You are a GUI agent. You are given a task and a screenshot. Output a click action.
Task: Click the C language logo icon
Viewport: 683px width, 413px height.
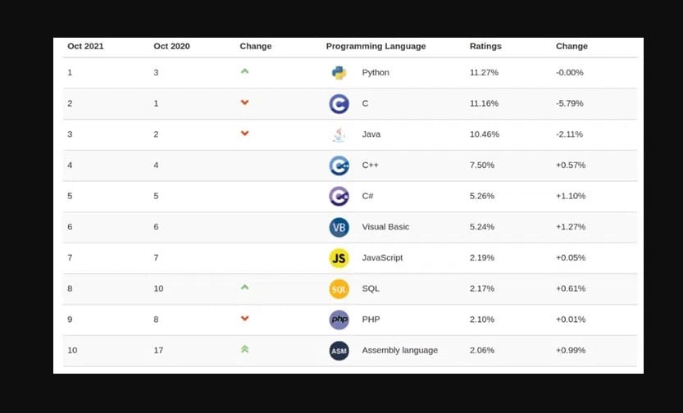[x=339, y=104]
